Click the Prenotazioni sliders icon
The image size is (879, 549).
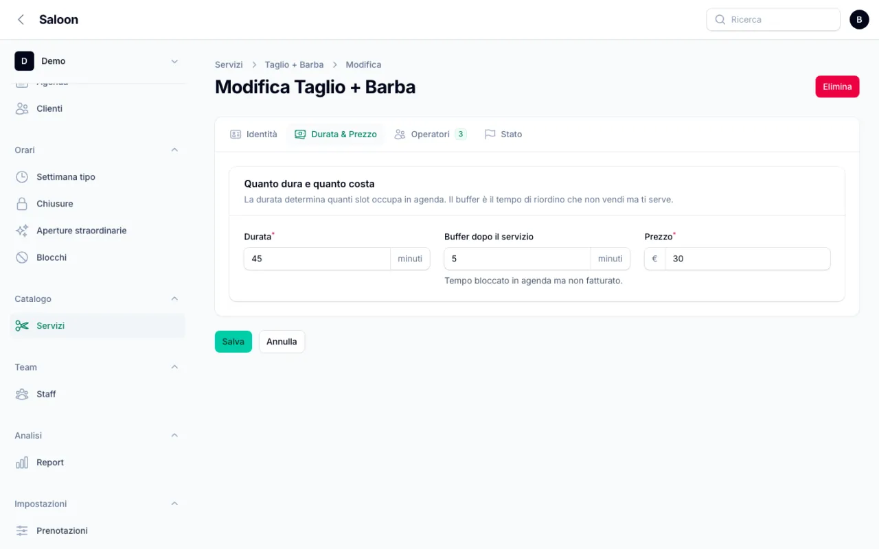point(22,530)
